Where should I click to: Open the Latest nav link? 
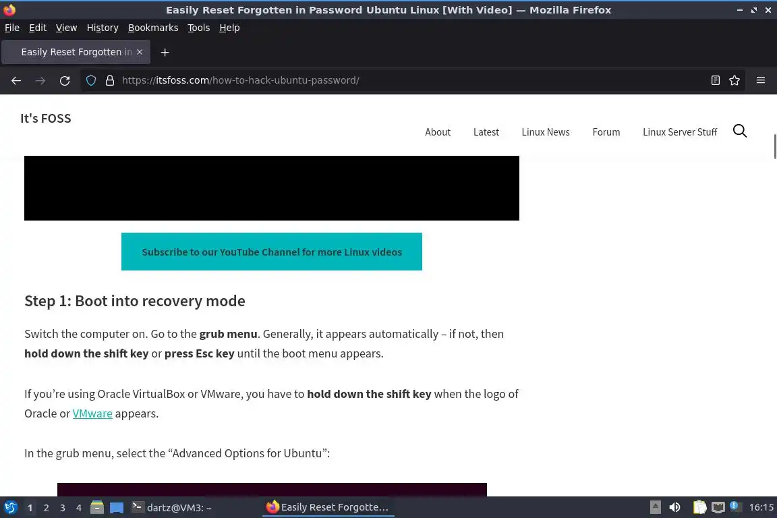(486, 132)
